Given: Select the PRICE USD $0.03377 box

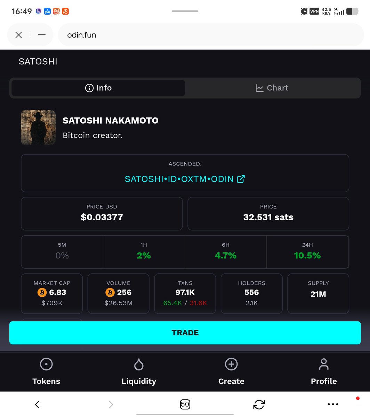Looking at the screenshot, I should coord(102,214).
